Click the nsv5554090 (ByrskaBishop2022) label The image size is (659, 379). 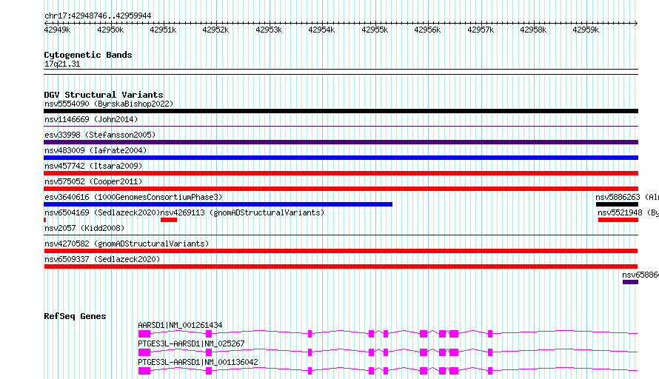click(x=109, y=104)
